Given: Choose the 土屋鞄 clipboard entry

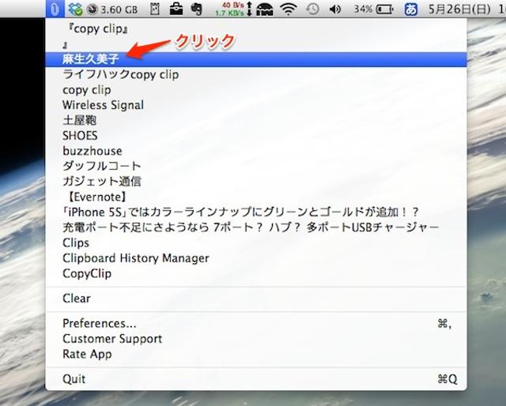Looking at the screenshot, I should coord(256,120).
